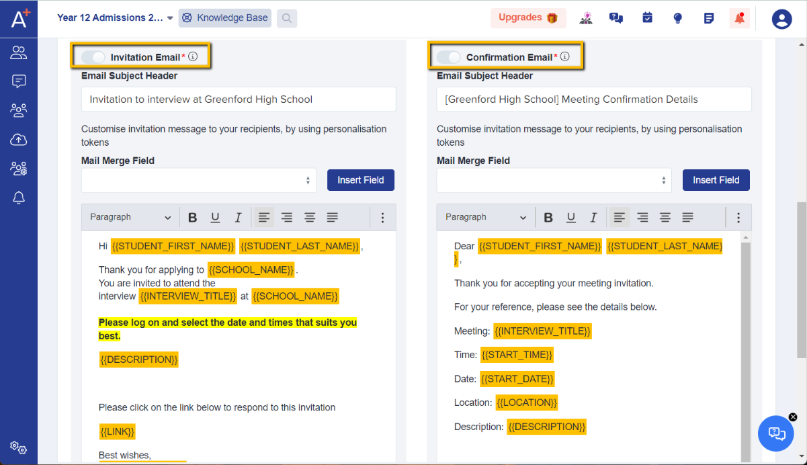Center align in Confirmation Email editor
Image resolution: width=807 pixels, height=465 pixels.
(x=665, y=218)
